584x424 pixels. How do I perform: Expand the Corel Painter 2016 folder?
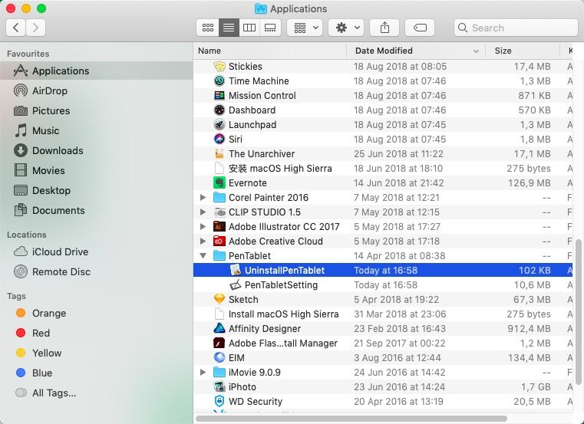[x=203, y=197]
